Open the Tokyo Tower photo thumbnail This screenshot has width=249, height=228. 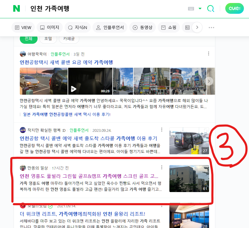(x=123, y=81)
